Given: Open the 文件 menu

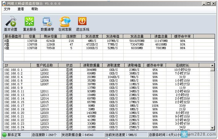Looking at the screenshot, I should click(7, 9).
